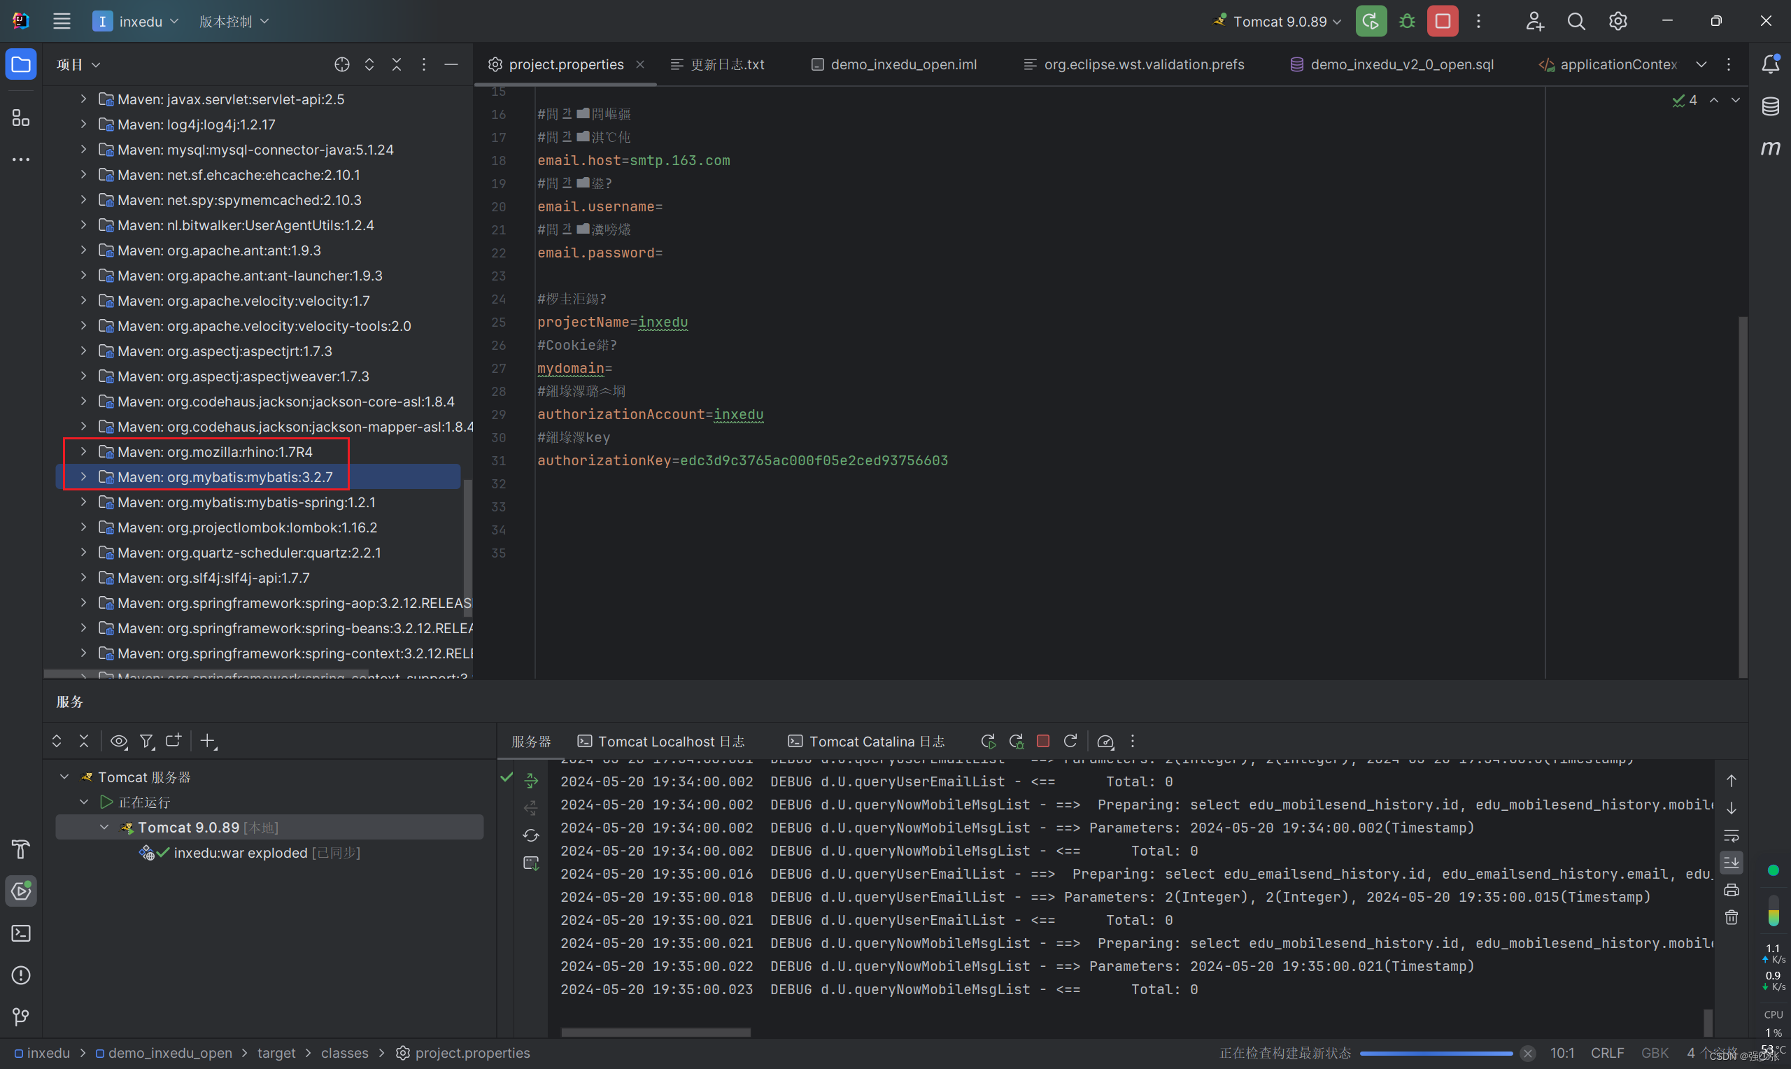Open the Problems tool window

click(x=21, y=975)
